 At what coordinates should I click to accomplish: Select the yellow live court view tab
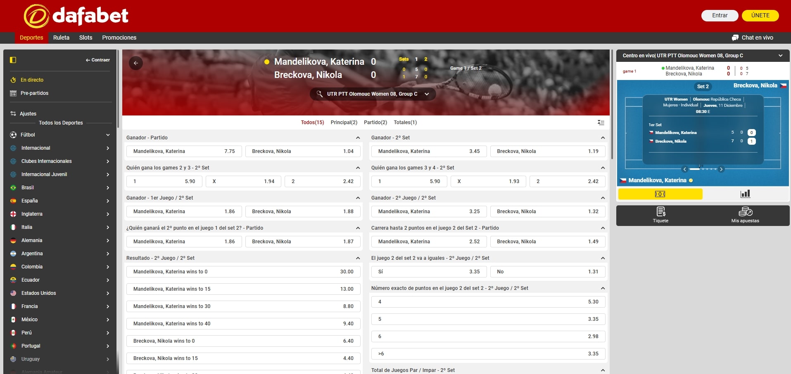(x=660, y=194)
